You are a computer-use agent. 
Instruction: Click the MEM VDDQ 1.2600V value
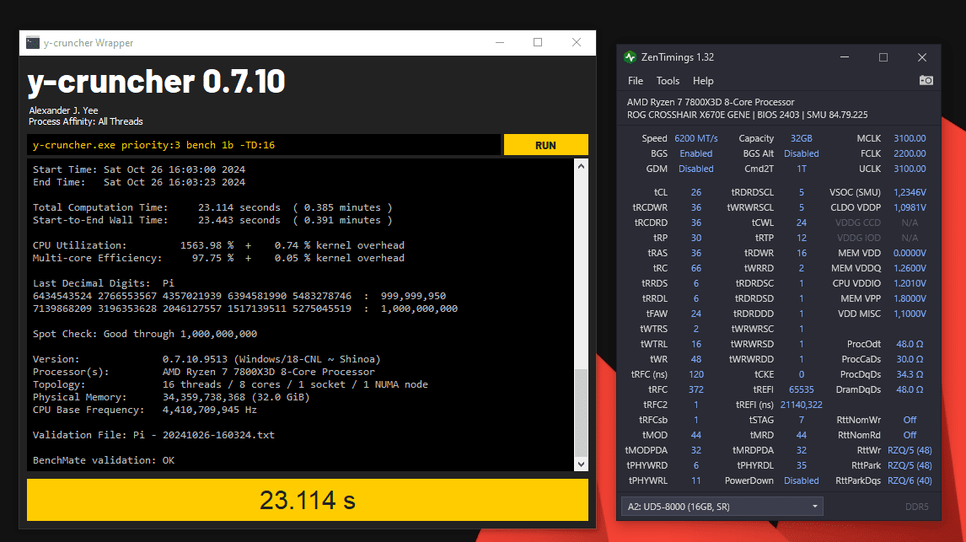(910, 269)
